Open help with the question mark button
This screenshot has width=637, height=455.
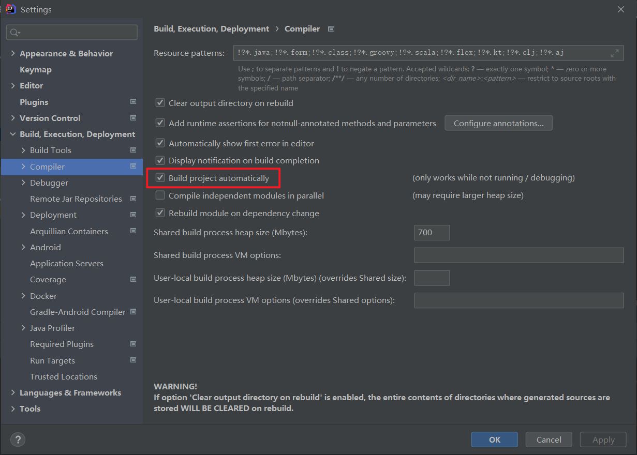click(18, 439)
